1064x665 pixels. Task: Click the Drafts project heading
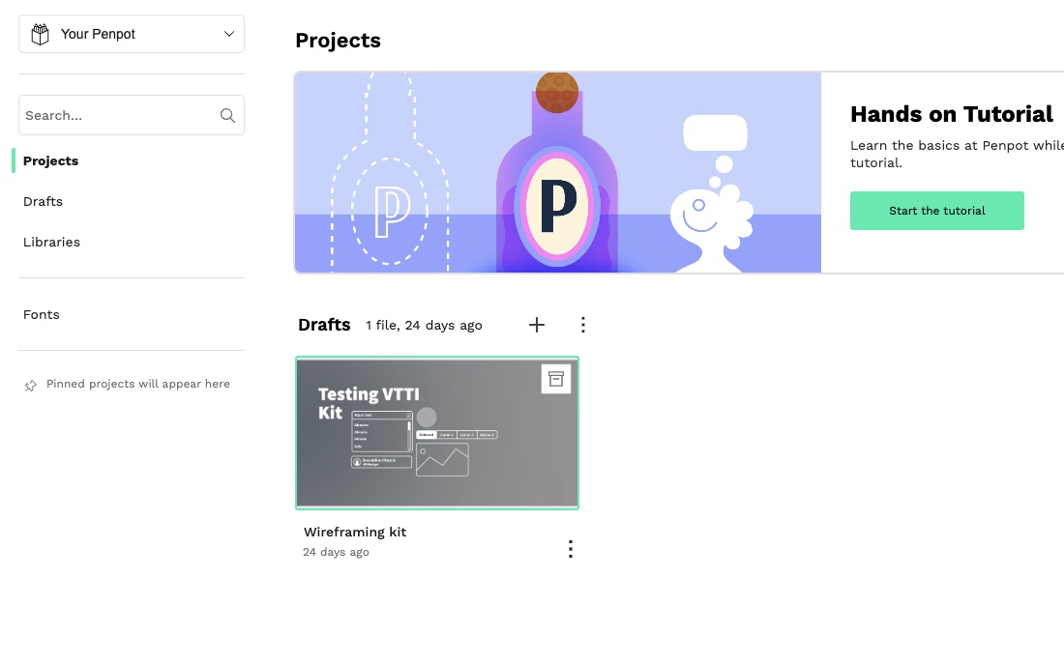324,325
